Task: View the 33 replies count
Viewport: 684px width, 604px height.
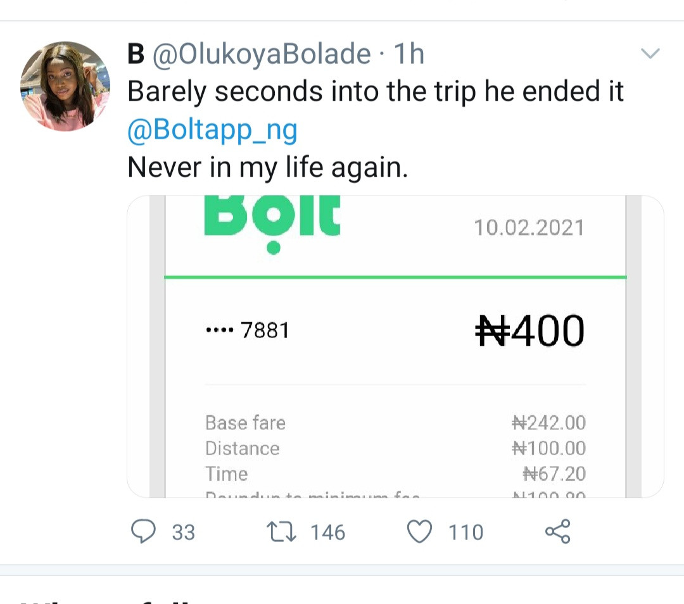Action: pyautogui.click(x=184, y=532)
